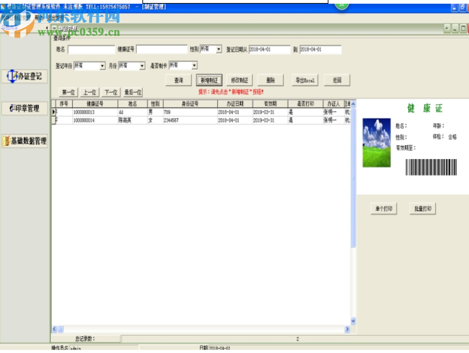Click the 办证人 column header

pyautogui.click(x=333, y=104)
